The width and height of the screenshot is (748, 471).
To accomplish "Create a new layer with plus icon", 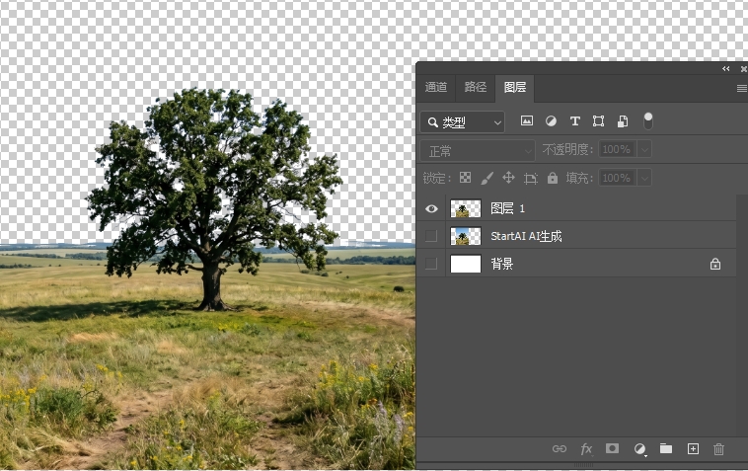I will click(693, 448).
